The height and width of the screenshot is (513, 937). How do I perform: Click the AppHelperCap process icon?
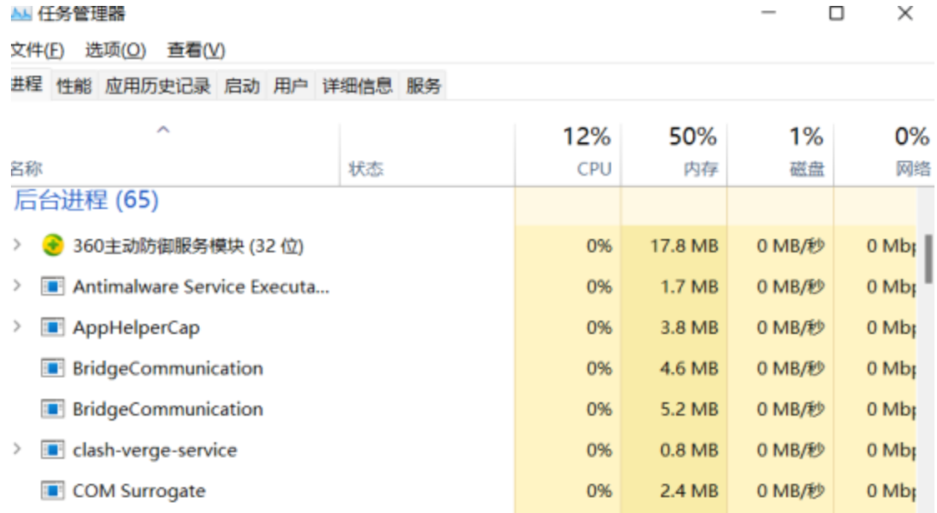(x=53, y=327)
